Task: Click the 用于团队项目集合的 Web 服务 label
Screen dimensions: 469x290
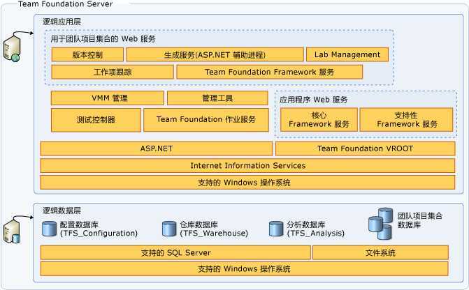Action: pos(103,39)
